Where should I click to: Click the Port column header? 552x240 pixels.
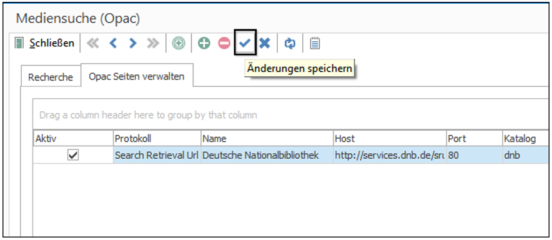coord(474,139)
